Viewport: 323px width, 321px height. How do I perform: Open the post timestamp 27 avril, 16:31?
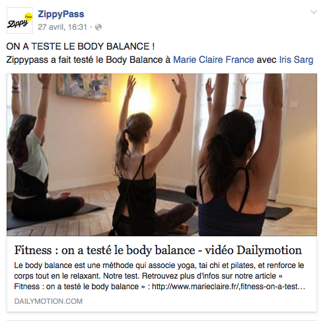pos(63,27)
